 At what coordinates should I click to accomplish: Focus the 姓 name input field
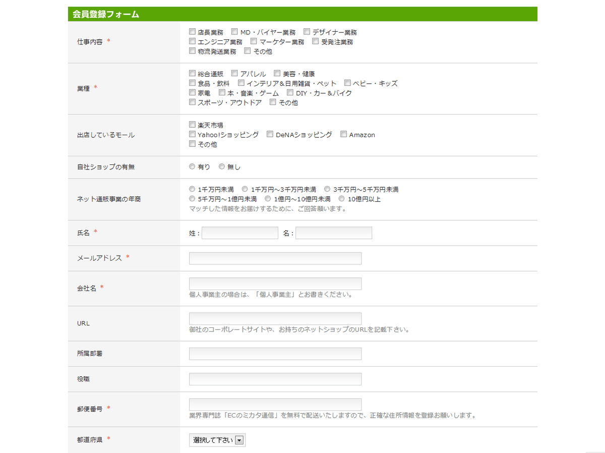point(240,233)
